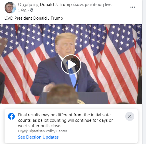The image size is (146, 144).
Task: Click the audience member's head in the video
Action: tap(62, 94)
